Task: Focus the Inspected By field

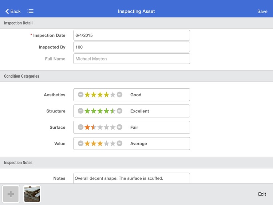Action: click(132, 47)
